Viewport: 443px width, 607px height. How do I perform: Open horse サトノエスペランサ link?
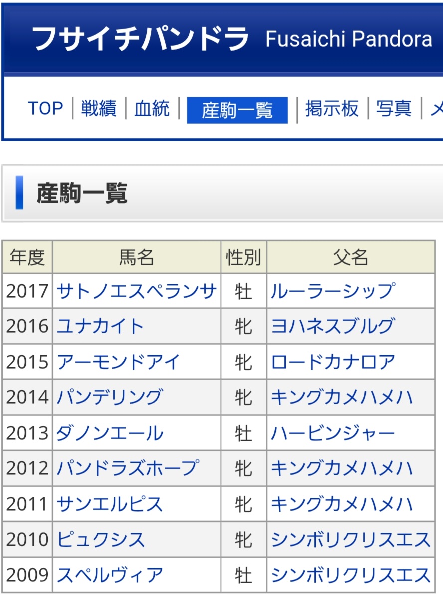tap(137, 291)
